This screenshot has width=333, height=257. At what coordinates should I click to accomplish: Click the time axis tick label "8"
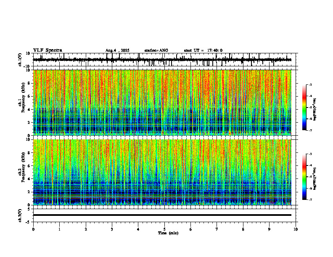(243, 229)
